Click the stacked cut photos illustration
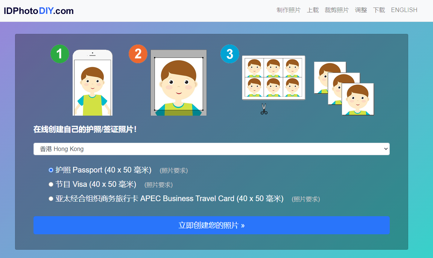Image resolution: width=433 pixels, height=258 pixels. 344,89
